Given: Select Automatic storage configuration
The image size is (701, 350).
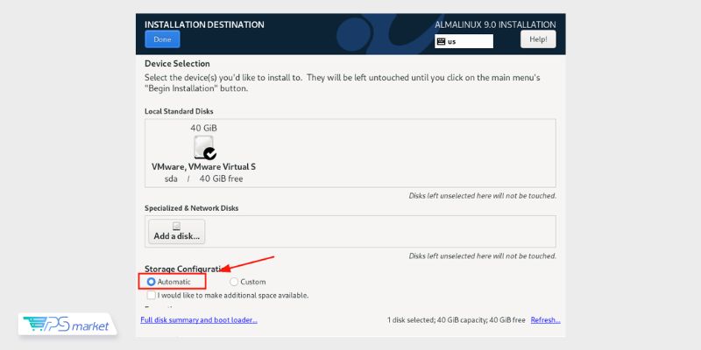Looking at the screenshot, I should 169,282.
